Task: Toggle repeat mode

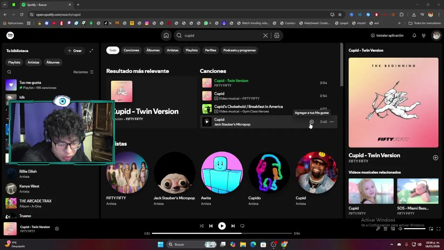Action: pyautogui.click(x=242, y=226)
